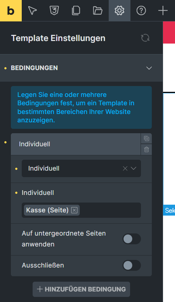Image resolution: width=175 pixels, height=302 pixels.
Task: Remove the Kasse (Seite) tag
Action: [x=74, y=210]
